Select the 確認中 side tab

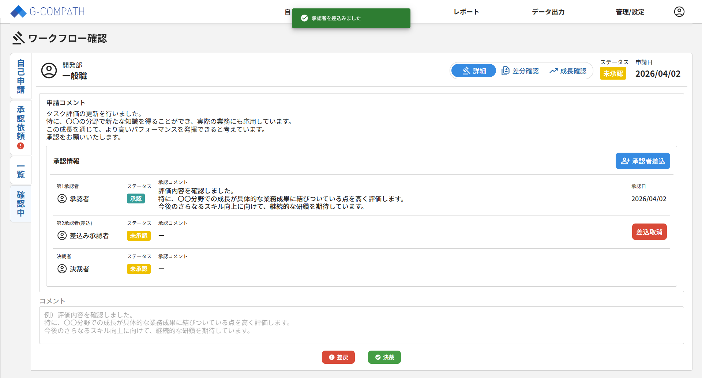[x=21, y=204]
